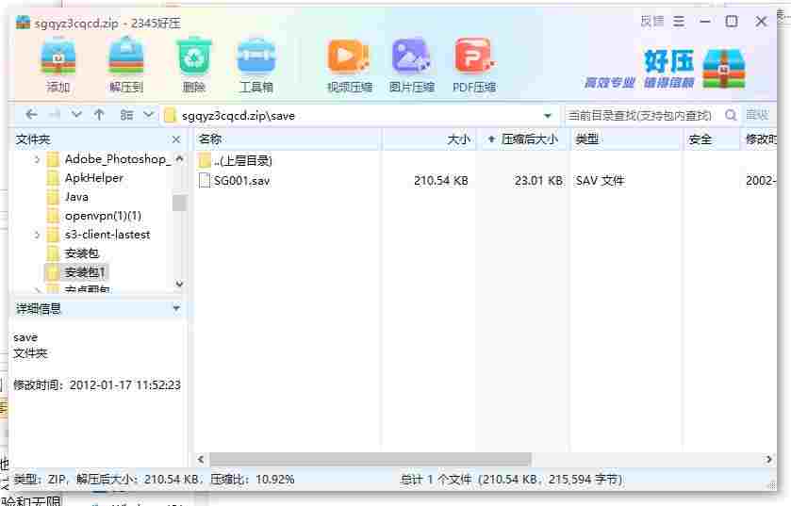This screenshot has height=506, width=791.
Task: Click the 好压 brand logo banner
Action: pos(665,68)
